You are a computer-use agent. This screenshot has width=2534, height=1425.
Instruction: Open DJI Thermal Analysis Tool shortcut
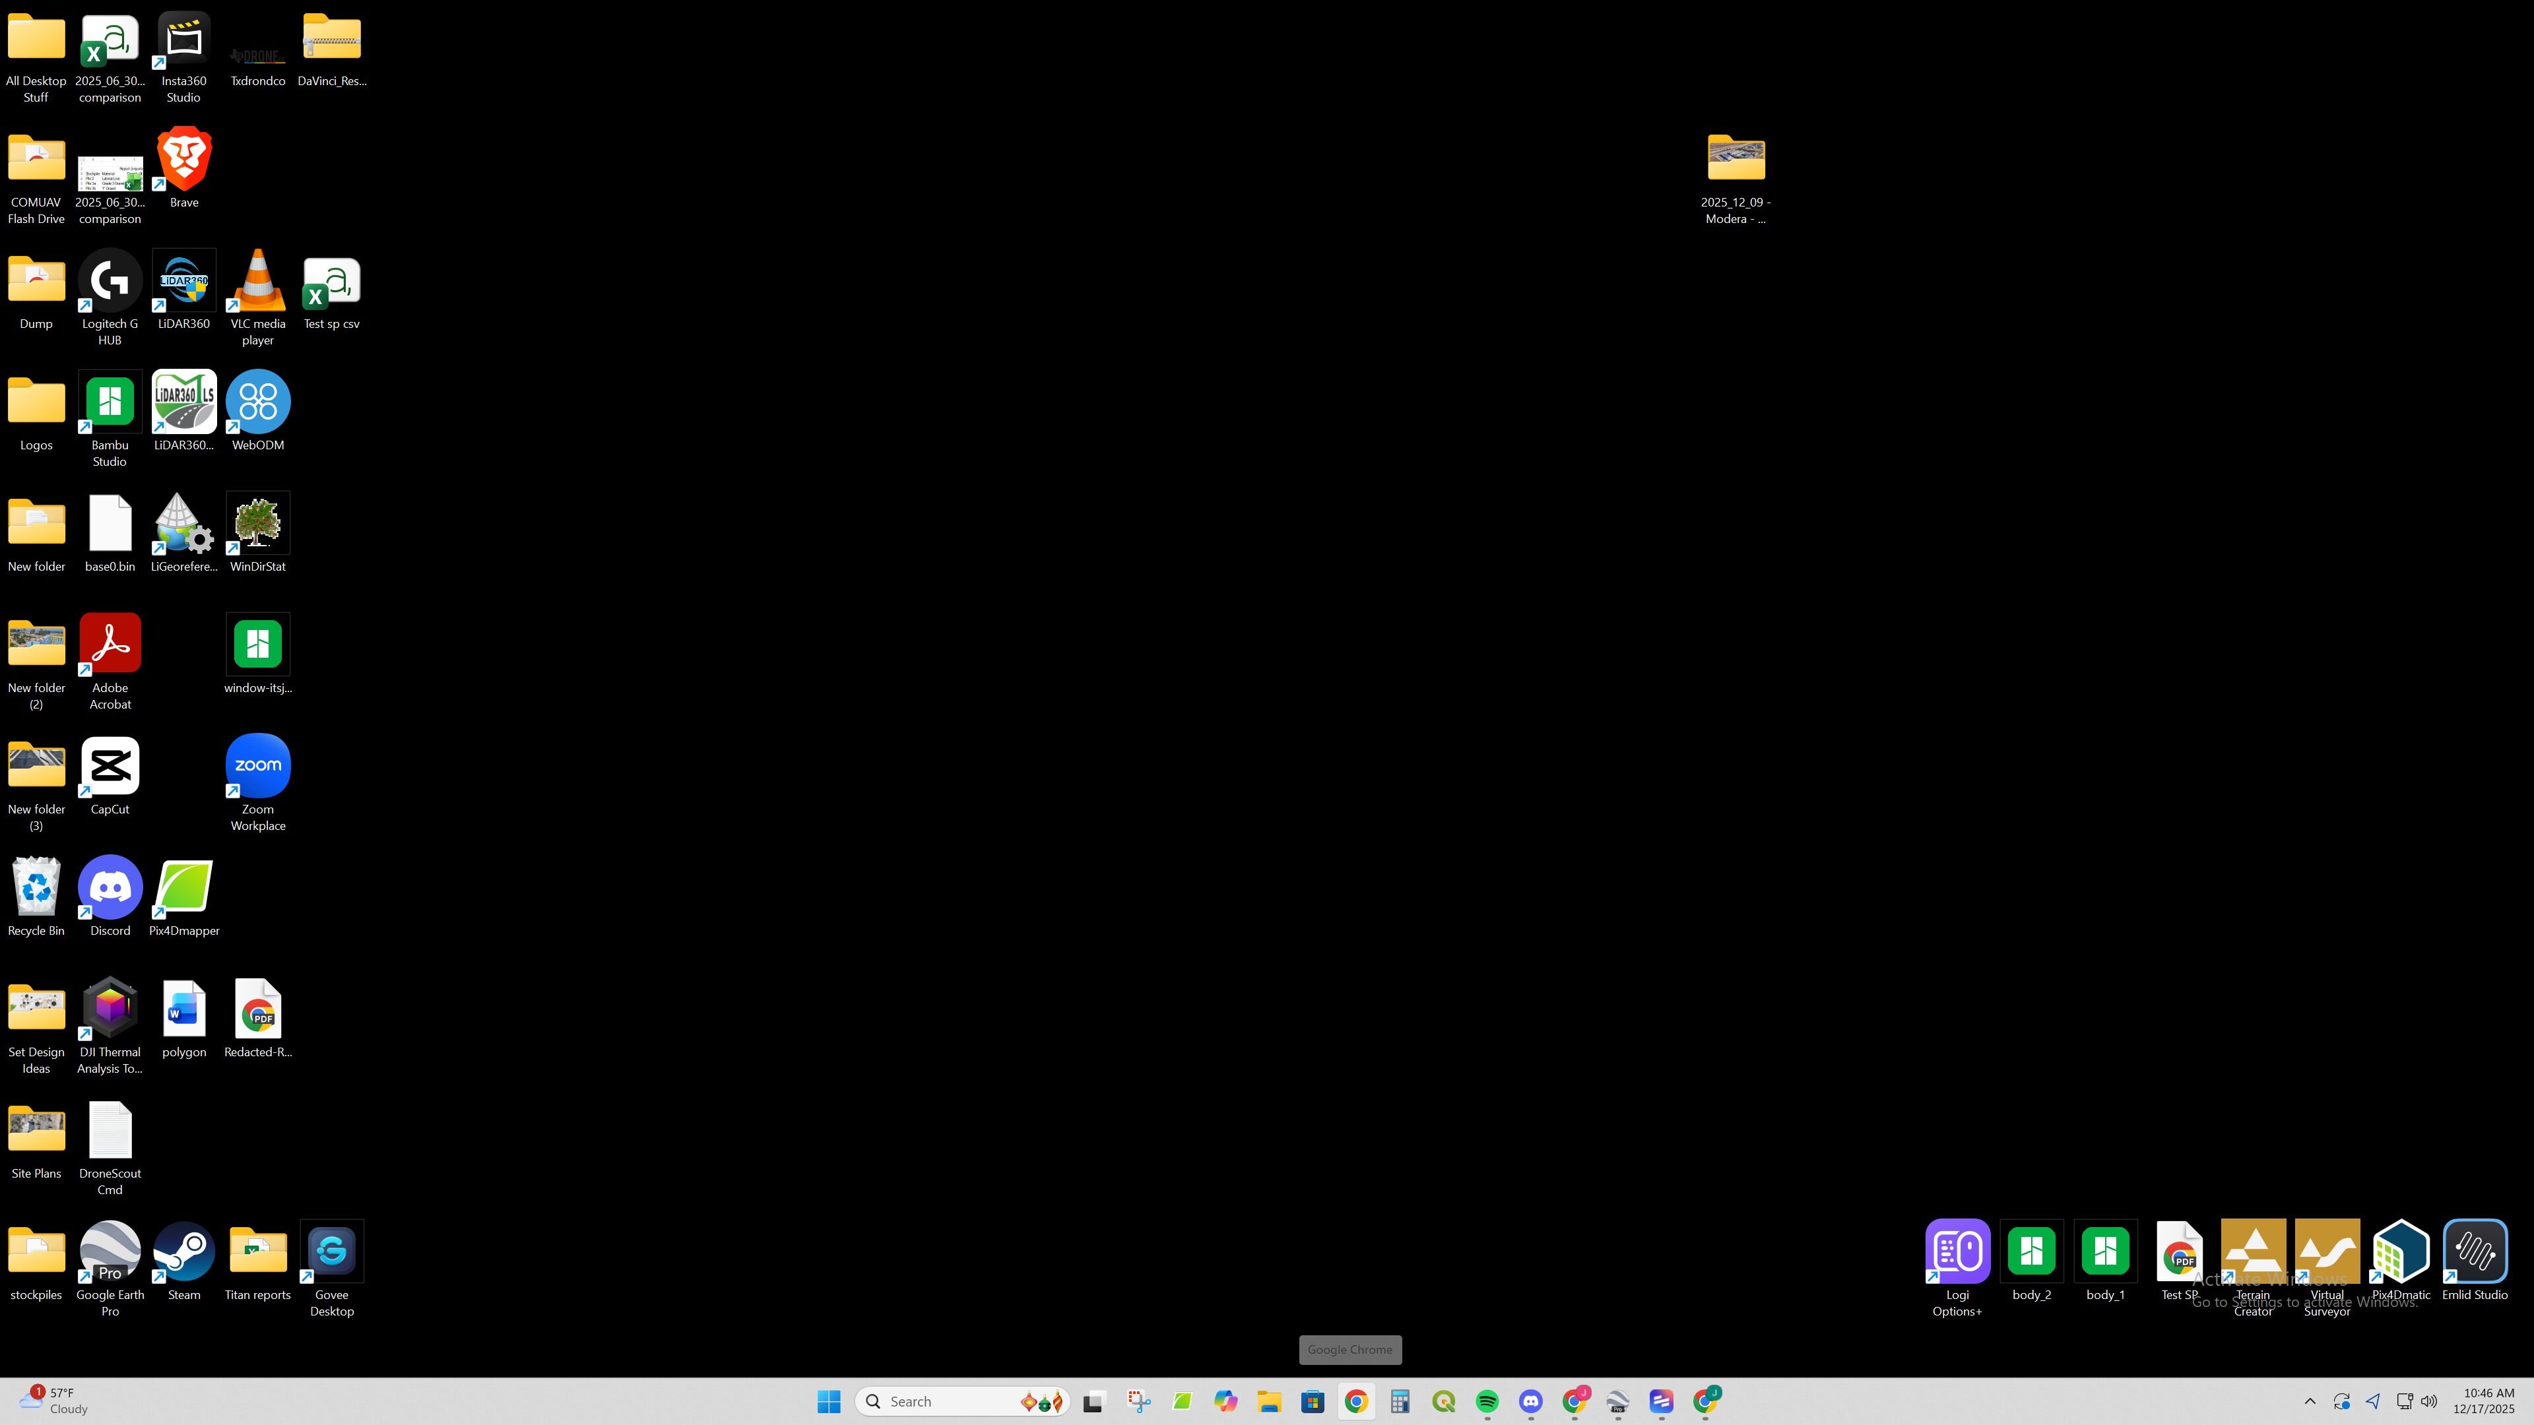[x=110, y=1027]
